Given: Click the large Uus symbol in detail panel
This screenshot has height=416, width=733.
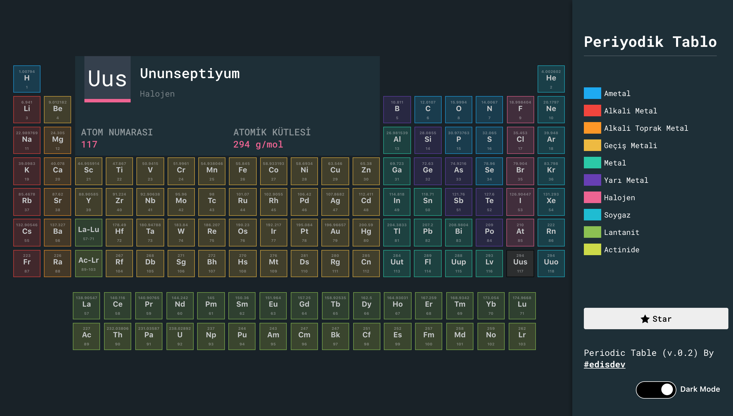Looking at the screenshot, I should click(107, 79).
